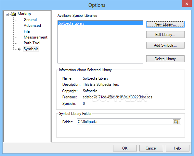Screen dimensions: 194x156
Task: Select the Symbols tree item
Action: 31,49
